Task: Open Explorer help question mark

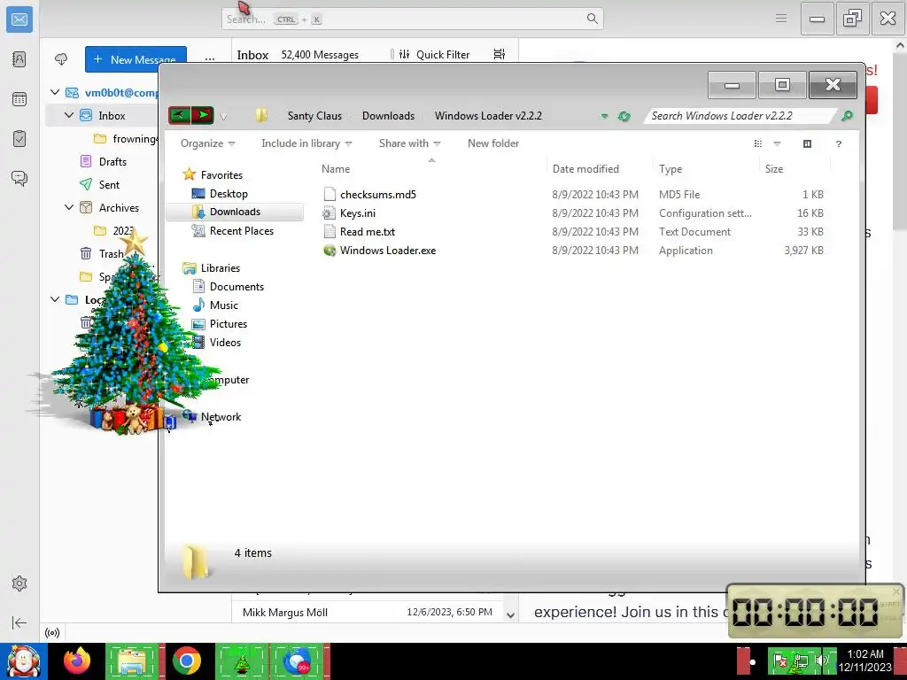Action: (x=839, y=144)
